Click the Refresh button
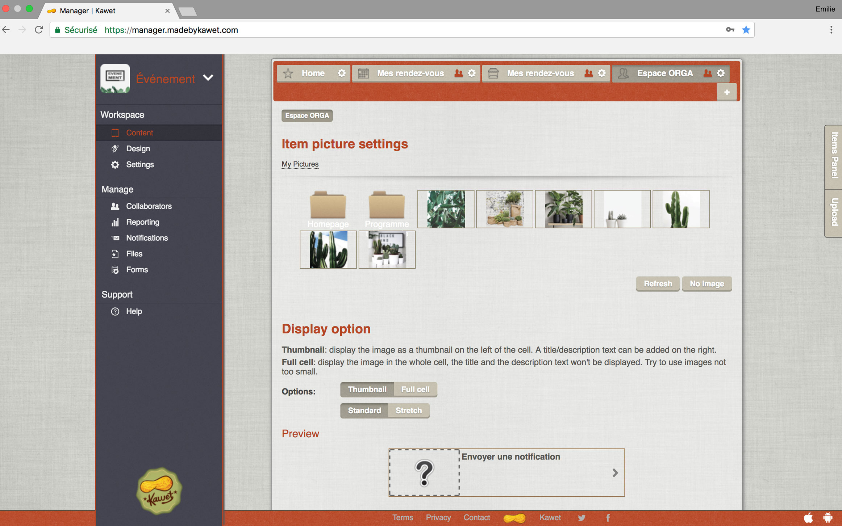 (658, 284)
